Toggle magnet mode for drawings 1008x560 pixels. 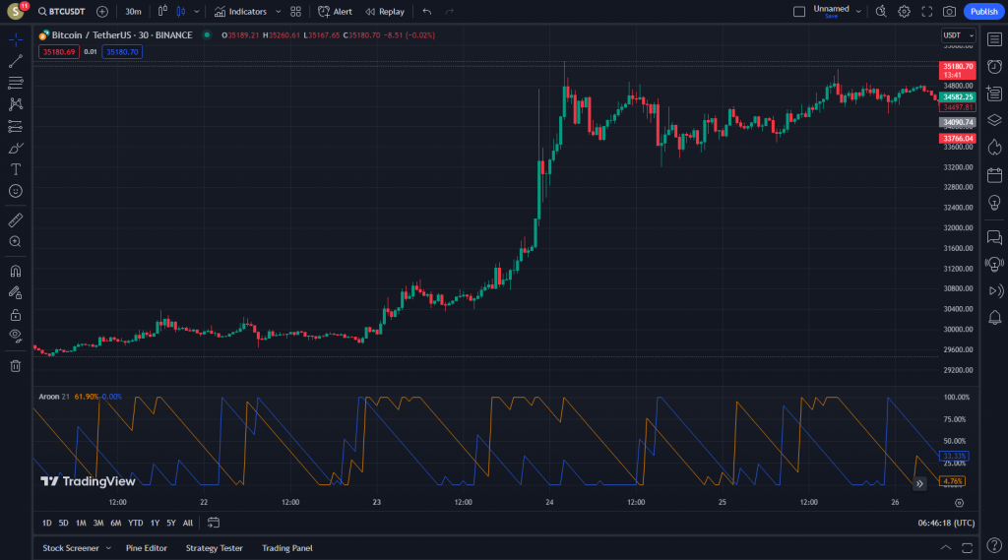point(16,271)
